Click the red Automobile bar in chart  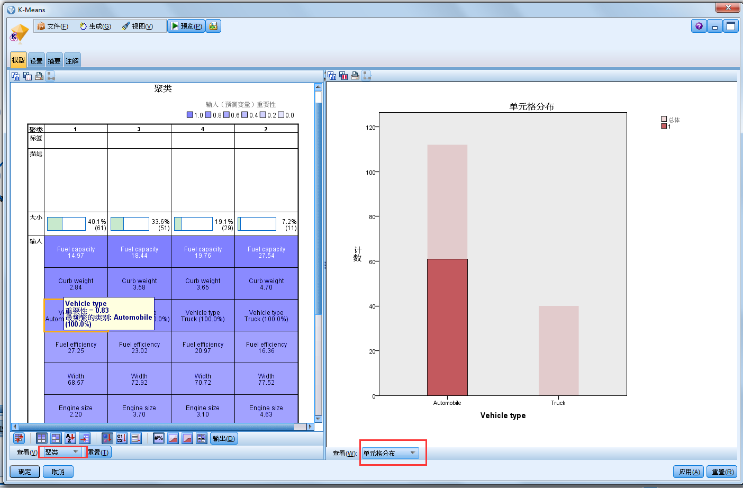(447, 327)
